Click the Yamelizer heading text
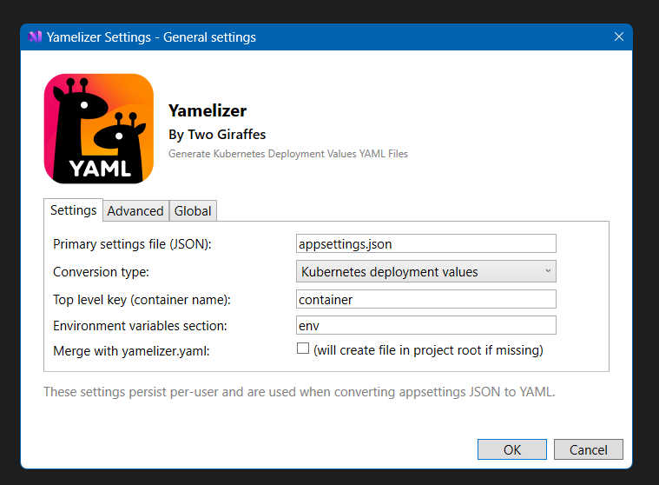Viewport: 659px width, 485px height. point(208,111)
